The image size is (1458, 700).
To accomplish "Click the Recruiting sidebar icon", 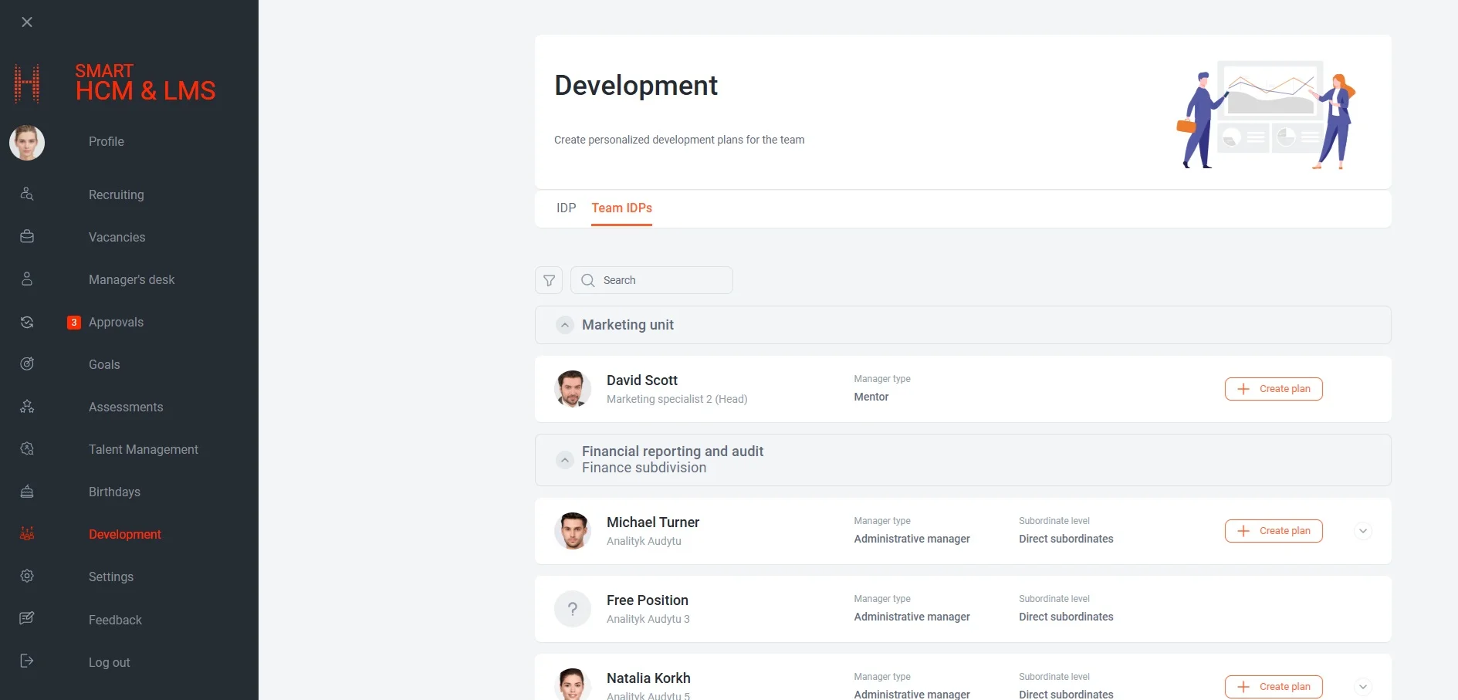I will (x=27, y=194).
